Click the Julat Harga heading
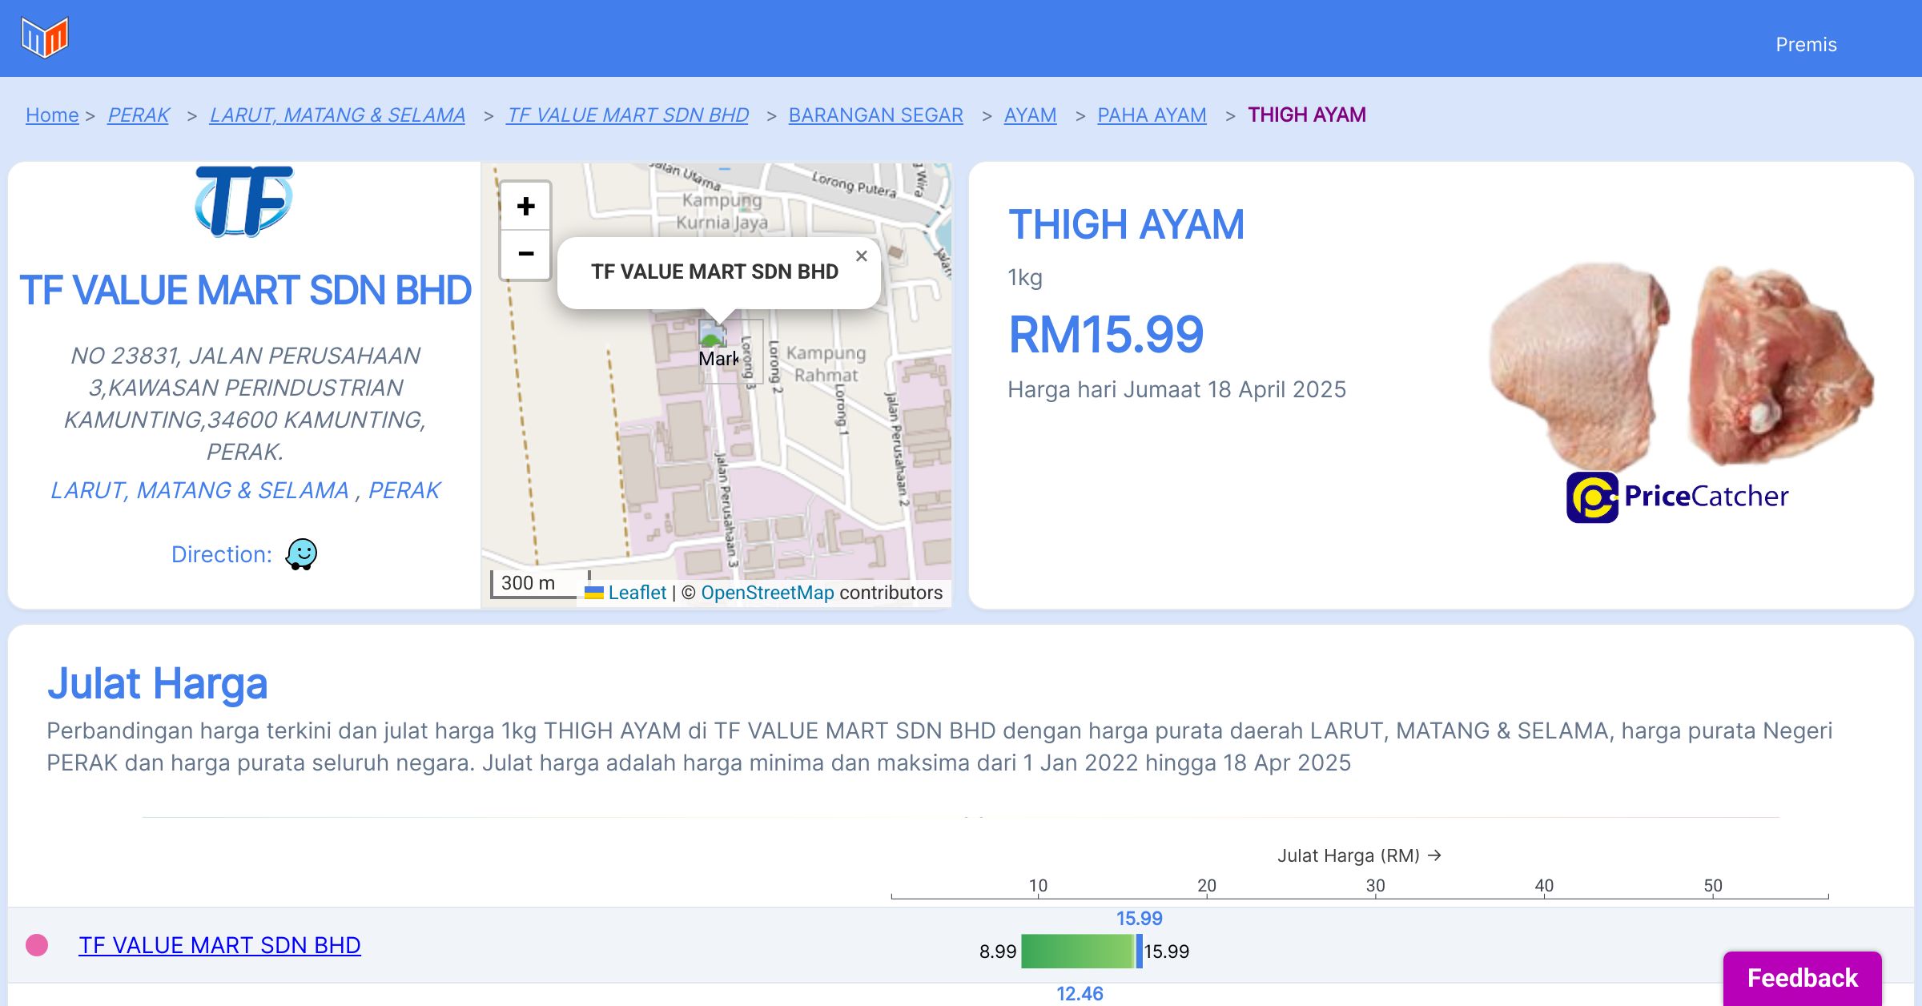The image size is (1922, 1006). [157, 684]
